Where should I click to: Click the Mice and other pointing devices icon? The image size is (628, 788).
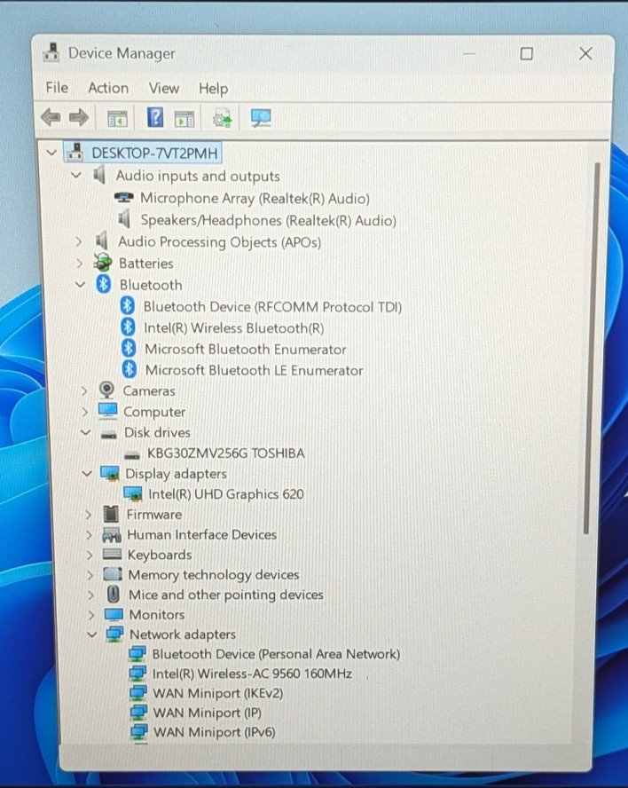(x=114, y=594)
